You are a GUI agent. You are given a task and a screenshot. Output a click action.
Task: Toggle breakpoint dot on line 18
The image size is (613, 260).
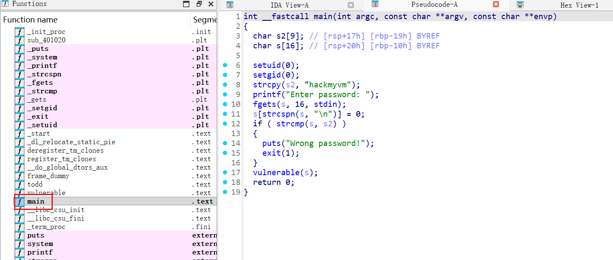(225, 182)
